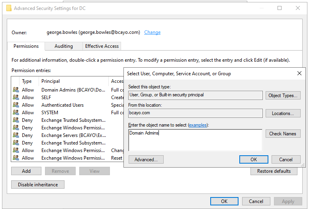Click the principal icon beside SELF entry
309x209 pixels.
[16, 98]
